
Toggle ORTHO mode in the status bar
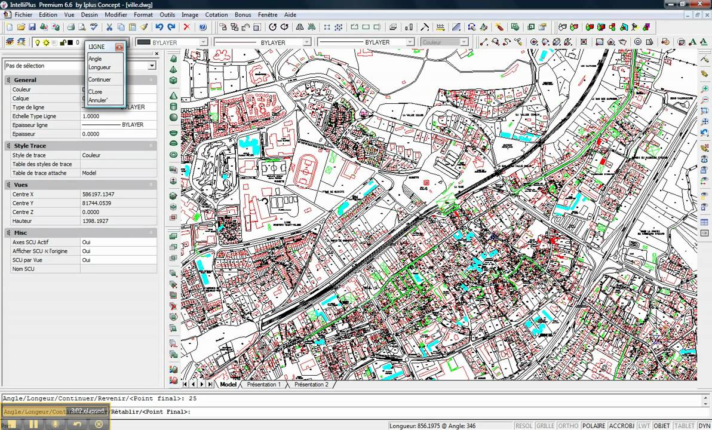pos(568,425)
